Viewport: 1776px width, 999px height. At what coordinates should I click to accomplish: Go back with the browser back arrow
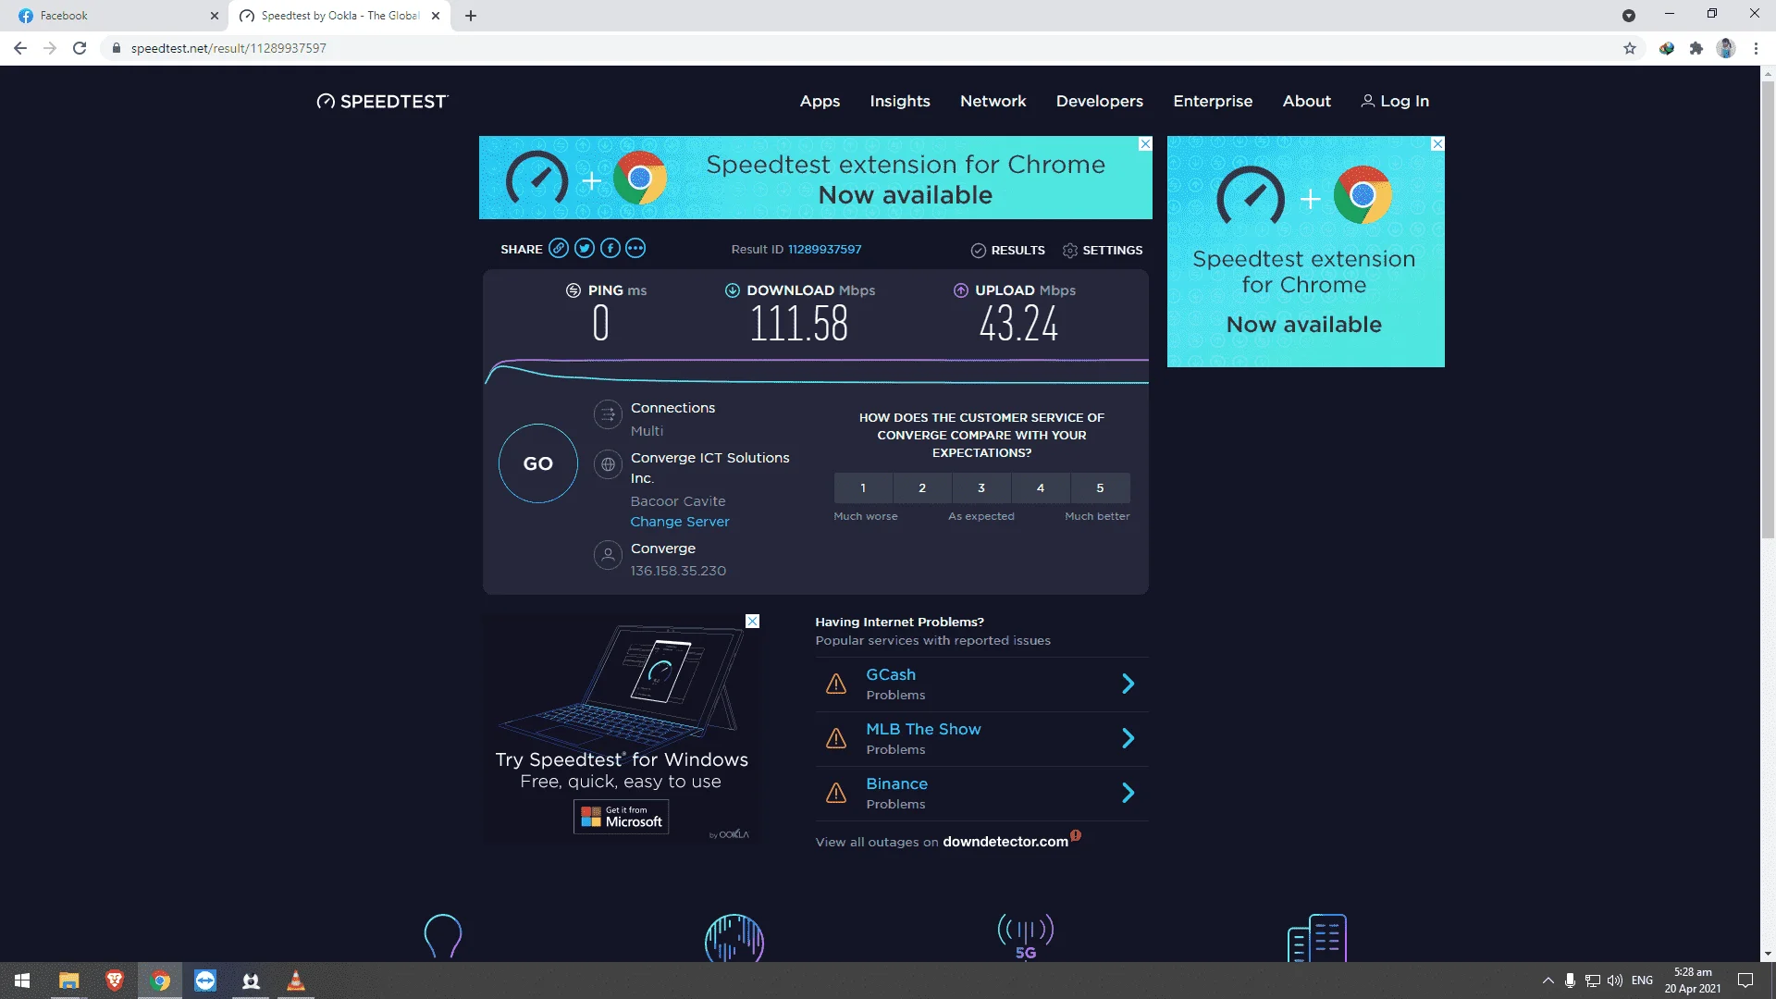20,48
